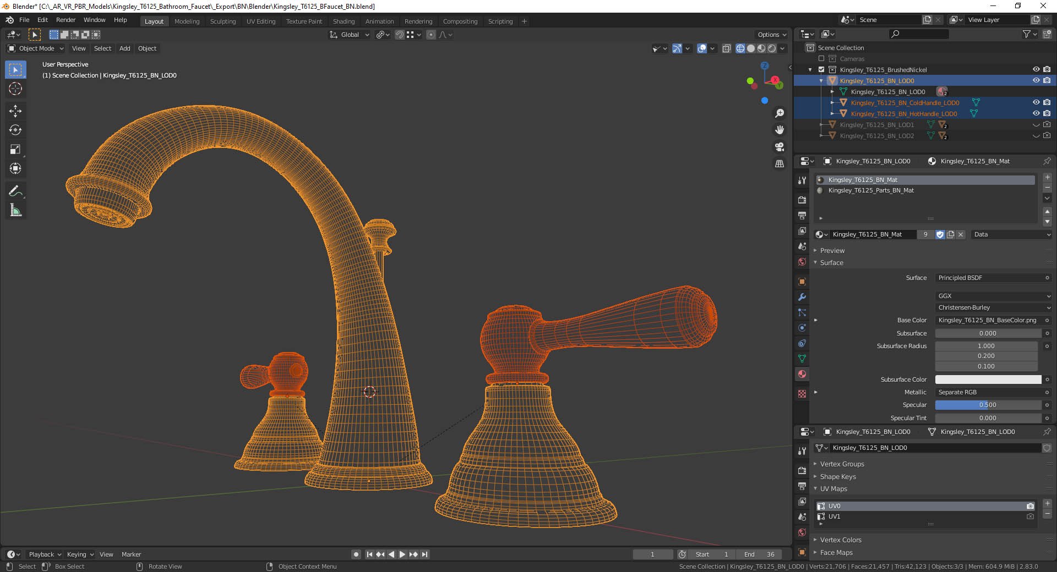Hide the Kingsley_T6125_BrushedNickel collection
This screenshot has width=1057, height=572.
tap(1036, 70)
